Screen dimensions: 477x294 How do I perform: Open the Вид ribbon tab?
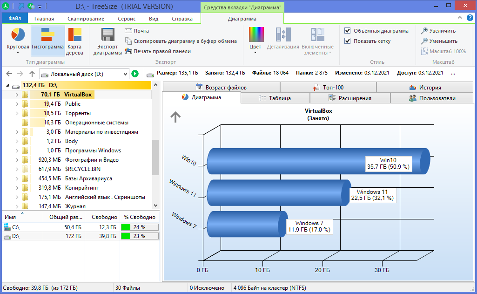point(154,19)
